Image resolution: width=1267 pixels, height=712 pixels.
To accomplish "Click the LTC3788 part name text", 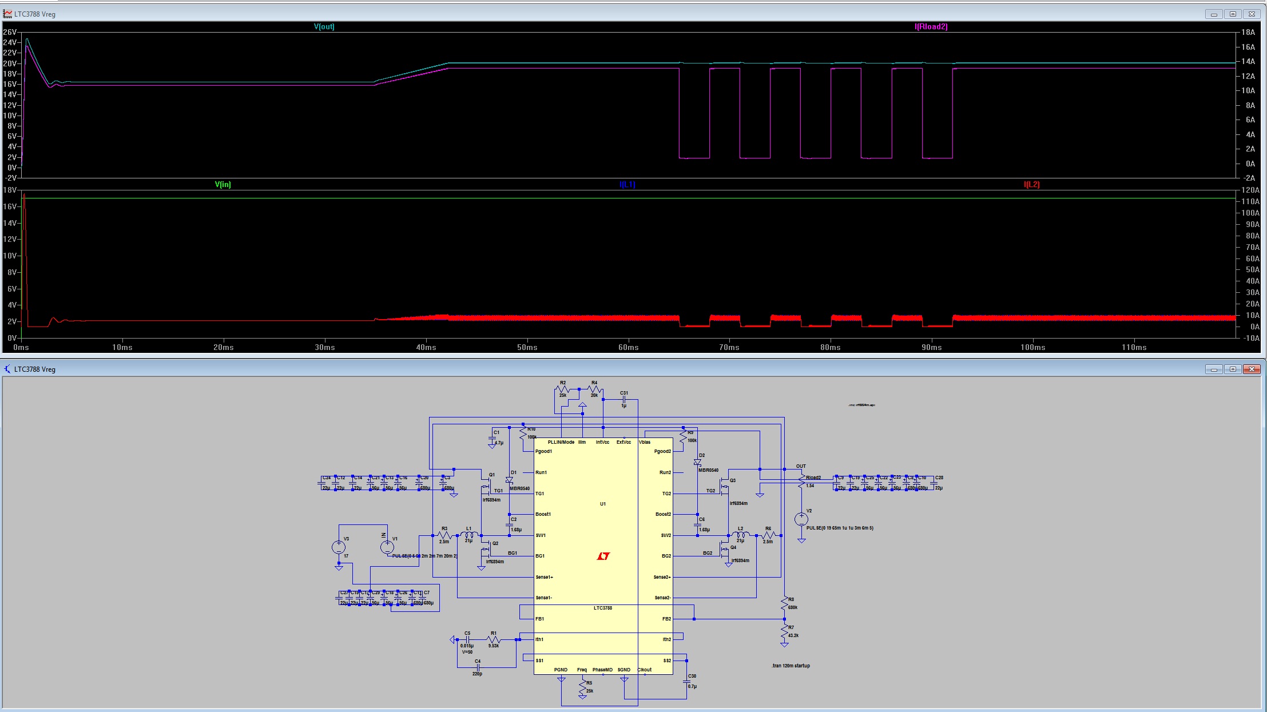I will coord(603,608).
